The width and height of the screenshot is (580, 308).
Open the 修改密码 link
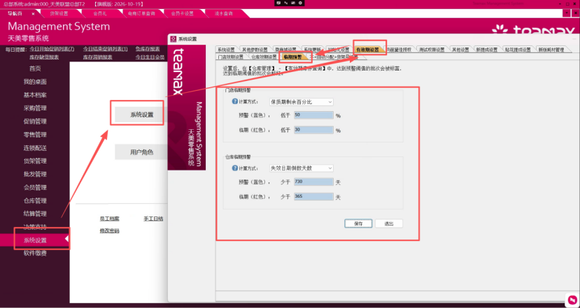109,230
